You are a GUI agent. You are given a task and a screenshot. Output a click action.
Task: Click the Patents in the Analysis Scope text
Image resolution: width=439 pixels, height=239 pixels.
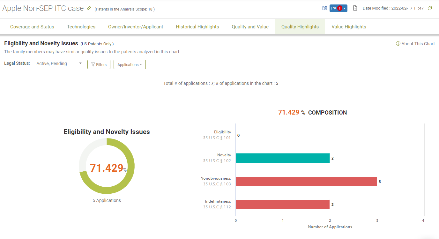point(125,9)
